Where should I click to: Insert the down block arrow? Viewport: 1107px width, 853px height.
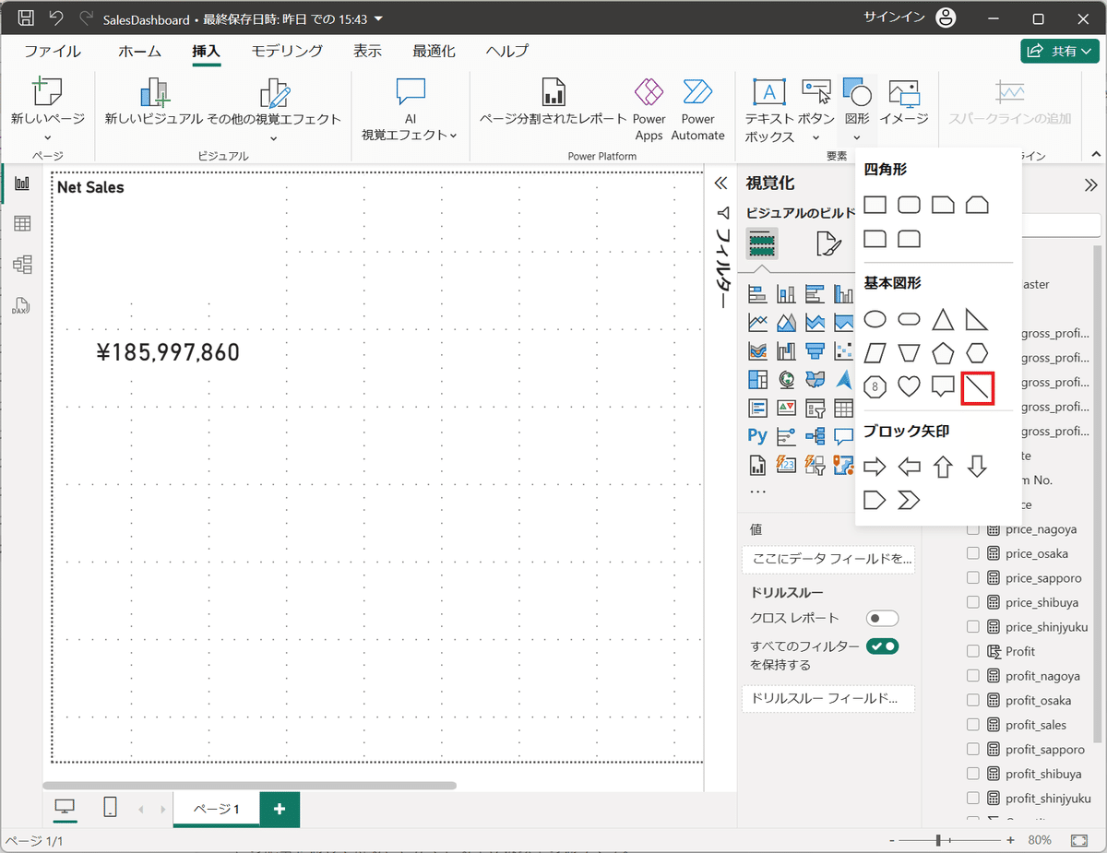pos(977,467)
